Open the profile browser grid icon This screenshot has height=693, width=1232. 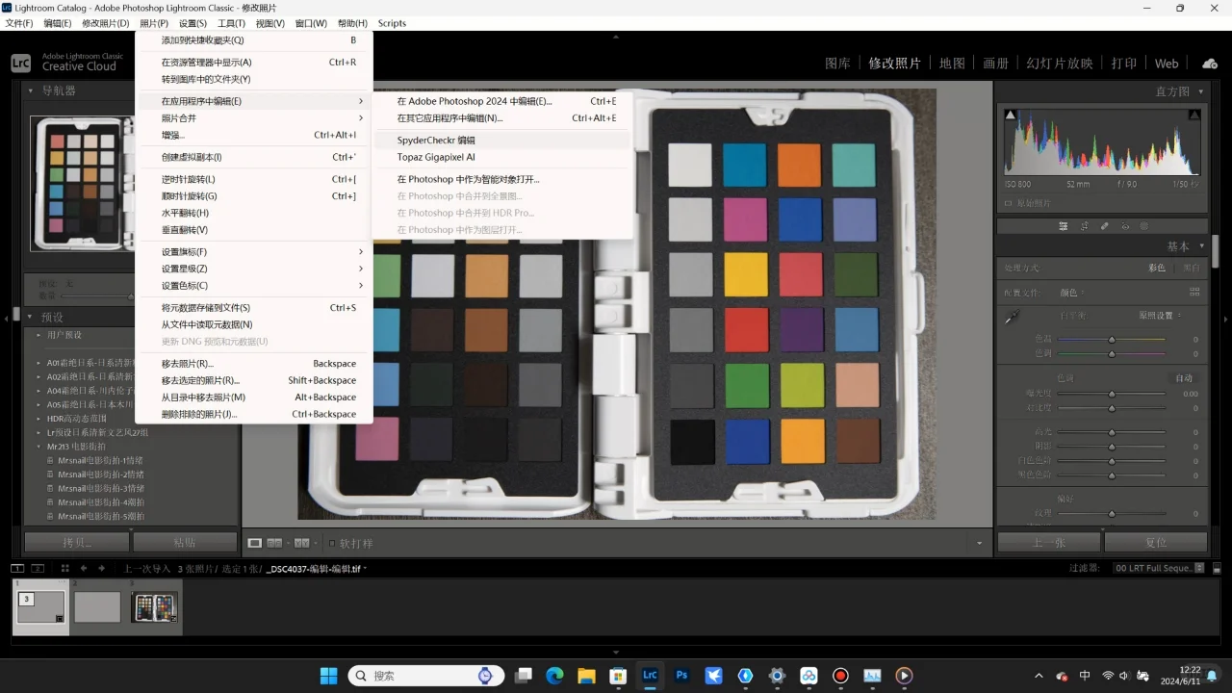pos(1194,292)
